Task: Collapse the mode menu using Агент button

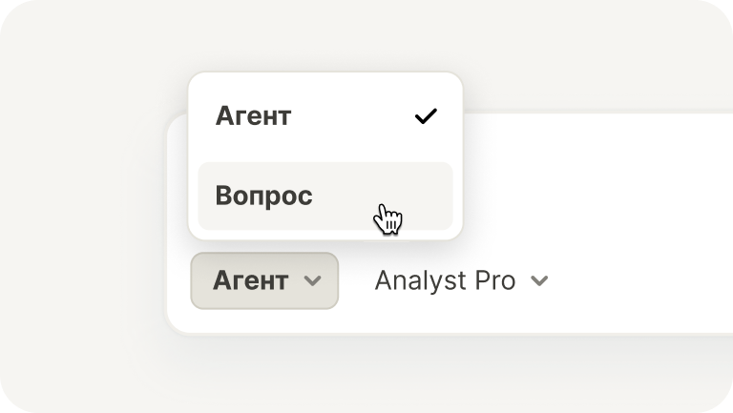Action: click(264, 280)
